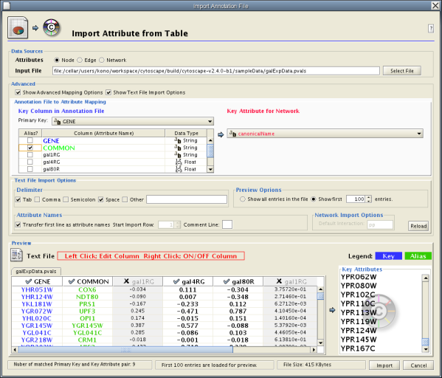The image size is (442, 378).
Task: Uncheck the COMMON alias checkbox
Action: coord(30,148)
